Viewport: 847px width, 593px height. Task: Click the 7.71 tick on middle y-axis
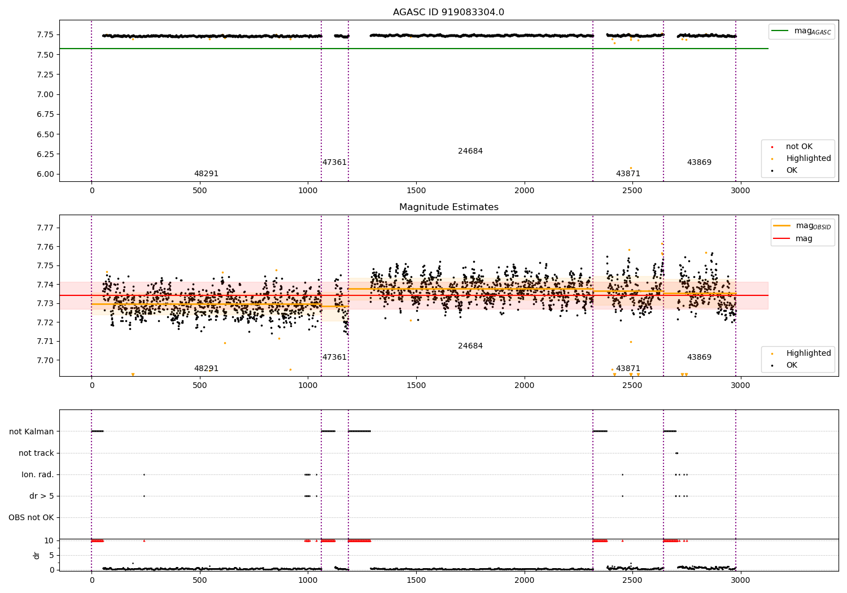pos(45,341)
